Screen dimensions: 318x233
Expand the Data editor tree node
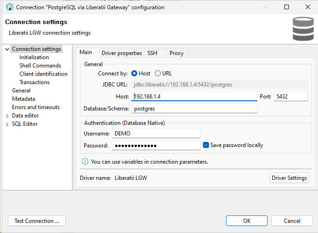7,116
